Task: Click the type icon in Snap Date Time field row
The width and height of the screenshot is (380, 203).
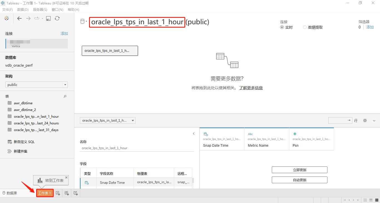Action: tap(87, 183)
